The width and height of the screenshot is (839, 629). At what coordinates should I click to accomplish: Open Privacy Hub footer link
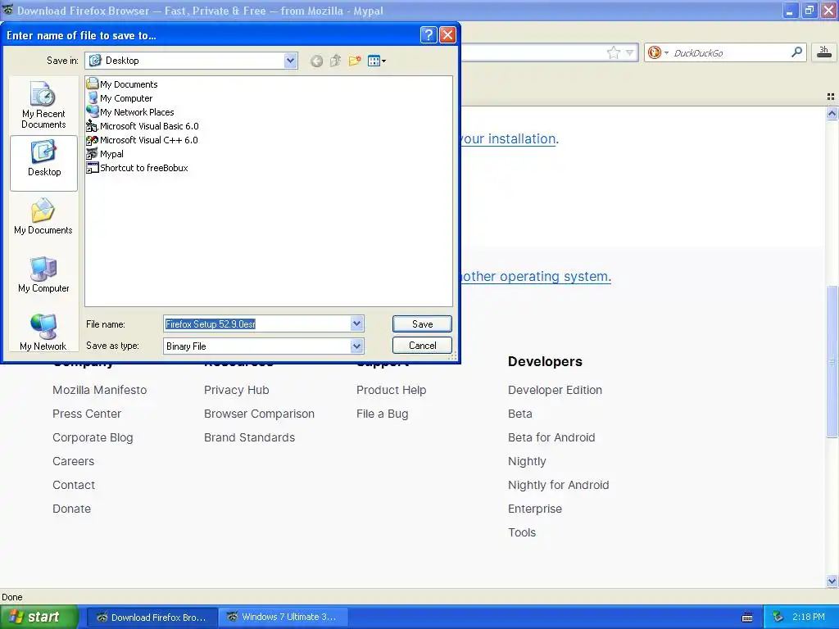[237, 390]
